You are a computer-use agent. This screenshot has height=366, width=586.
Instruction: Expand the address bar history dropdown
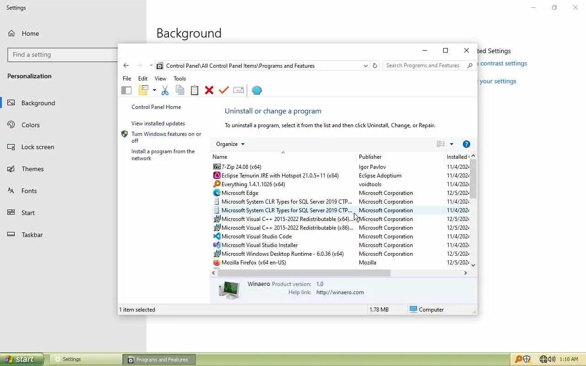coord(365,65)
